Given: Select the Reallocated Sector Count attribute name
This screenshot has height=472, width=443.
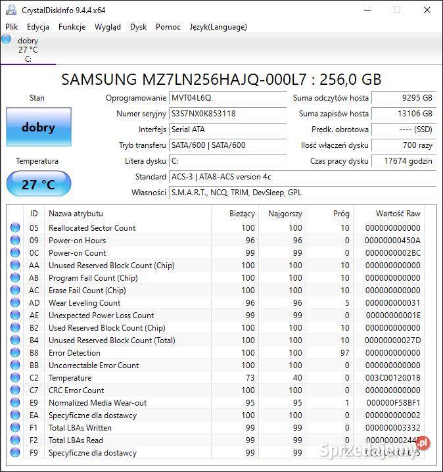Looking at the screenshot, I should (92, 228).
